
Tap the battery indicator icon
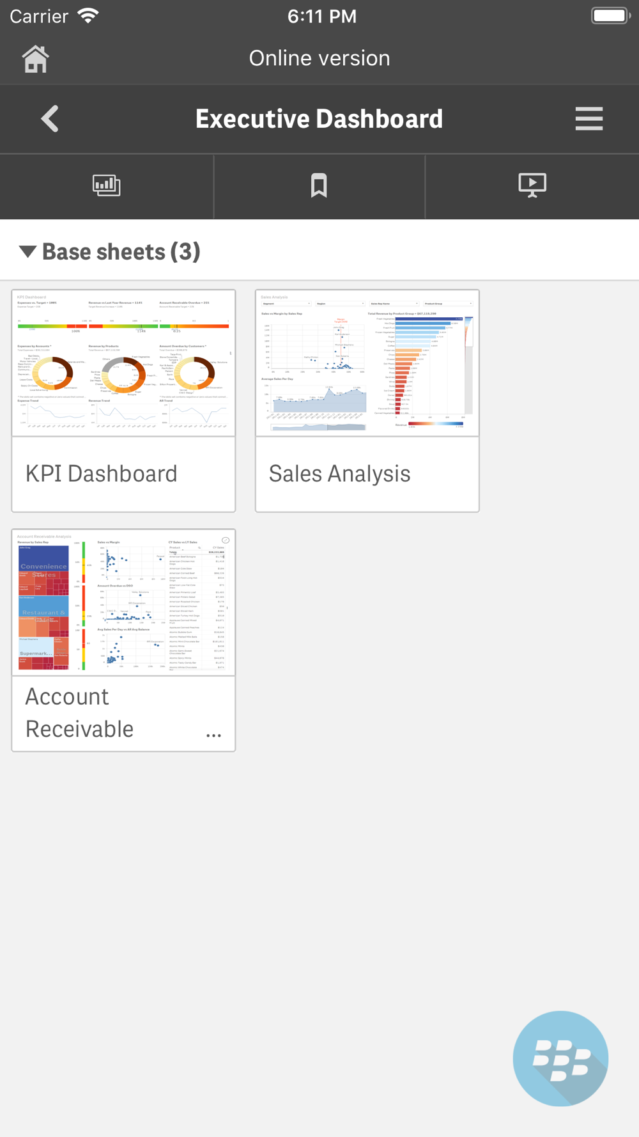(610, 16)
